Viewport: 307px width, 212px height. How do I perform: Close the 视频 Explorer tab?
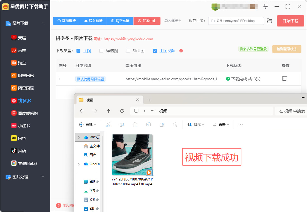(x=137, y=100)
